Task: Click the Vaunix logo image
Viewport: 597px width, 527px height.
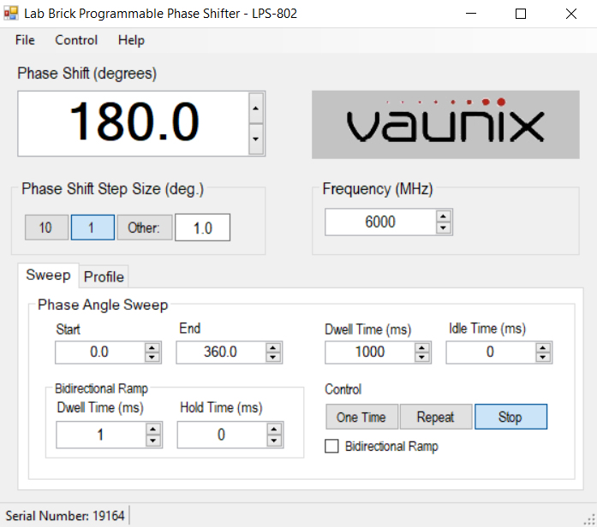Action: (445, 125)
